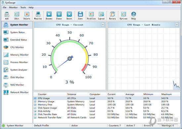The width and height of the screenshot is (182, 129).
Task: Open the File menu
Action: point(5,8)
